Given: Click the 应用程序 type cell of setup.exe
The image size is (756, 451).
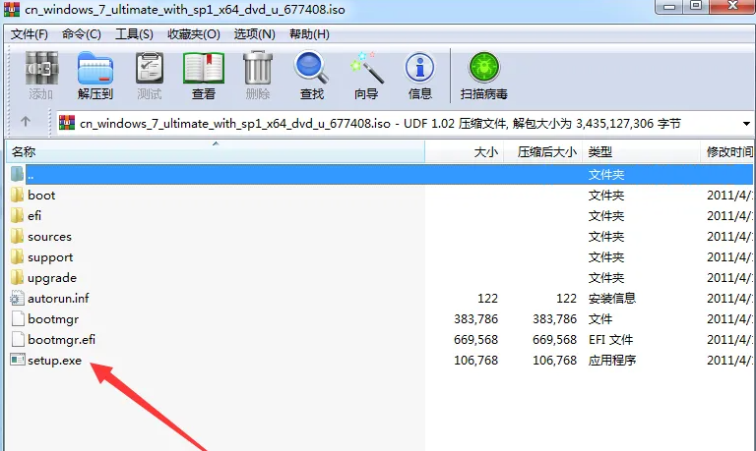Looking at the screenshot, I should pyautogui.click(x=612, y=360).
